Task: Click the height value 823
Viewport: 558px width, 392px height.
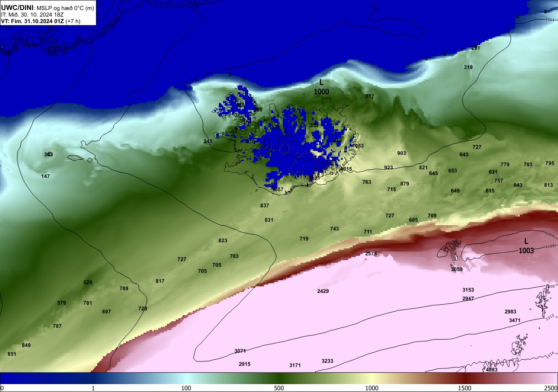Action: coord(223,241)
